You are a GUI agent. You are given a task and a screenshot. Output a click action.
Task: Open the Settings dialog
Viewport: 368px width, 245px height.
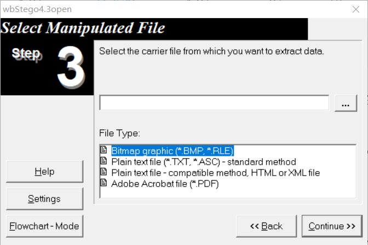point(44,199)
